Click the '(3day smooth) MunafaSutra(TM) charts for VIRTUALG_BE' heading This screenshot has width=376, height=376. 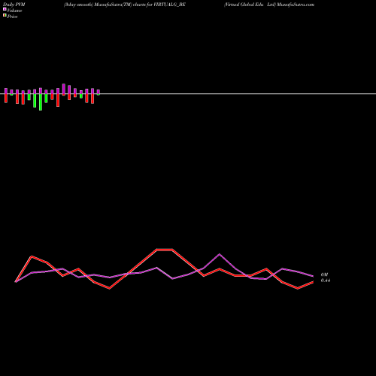point(125,5)
